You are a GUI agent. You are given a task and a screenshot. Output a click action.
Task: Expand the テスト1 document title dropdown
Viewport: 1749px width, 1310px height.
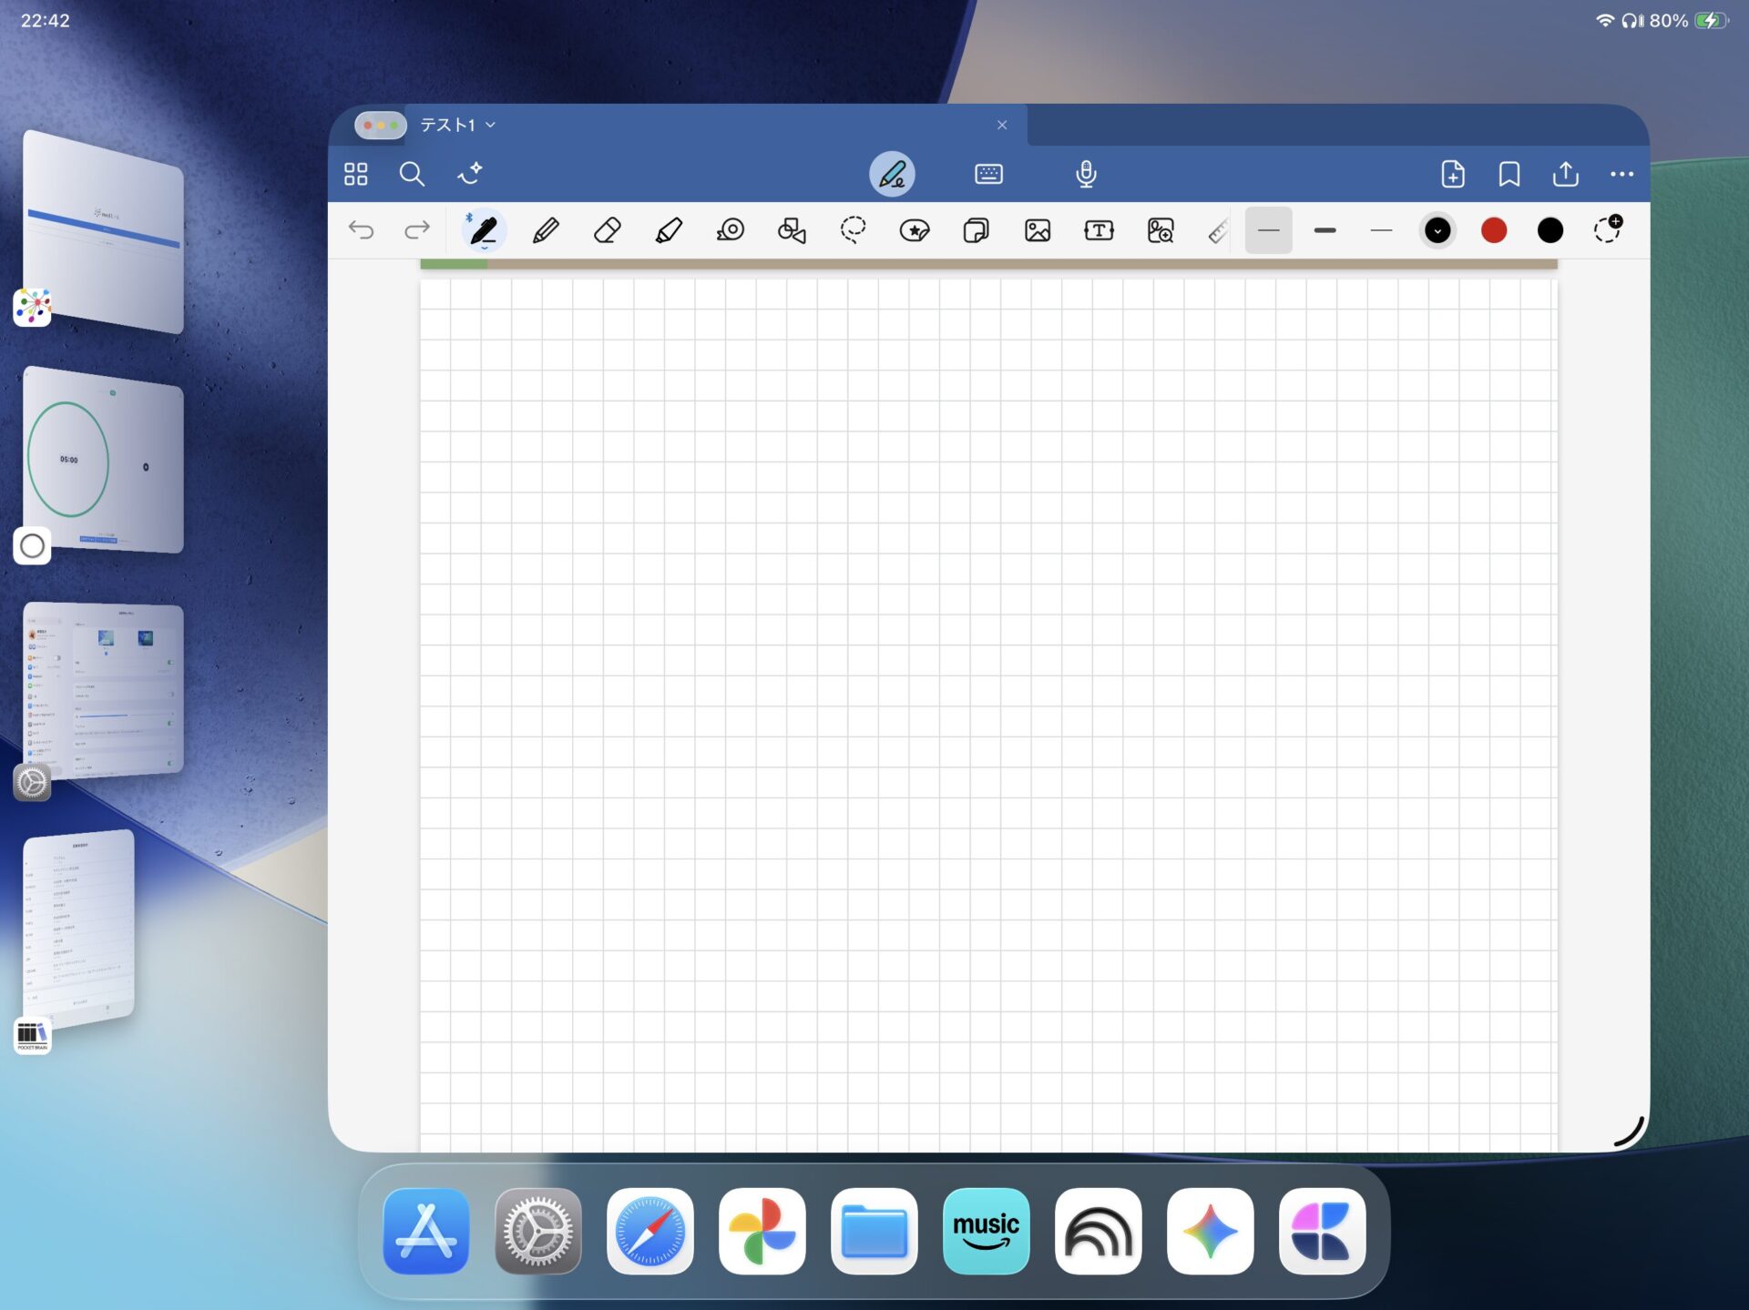pos(491,125)
